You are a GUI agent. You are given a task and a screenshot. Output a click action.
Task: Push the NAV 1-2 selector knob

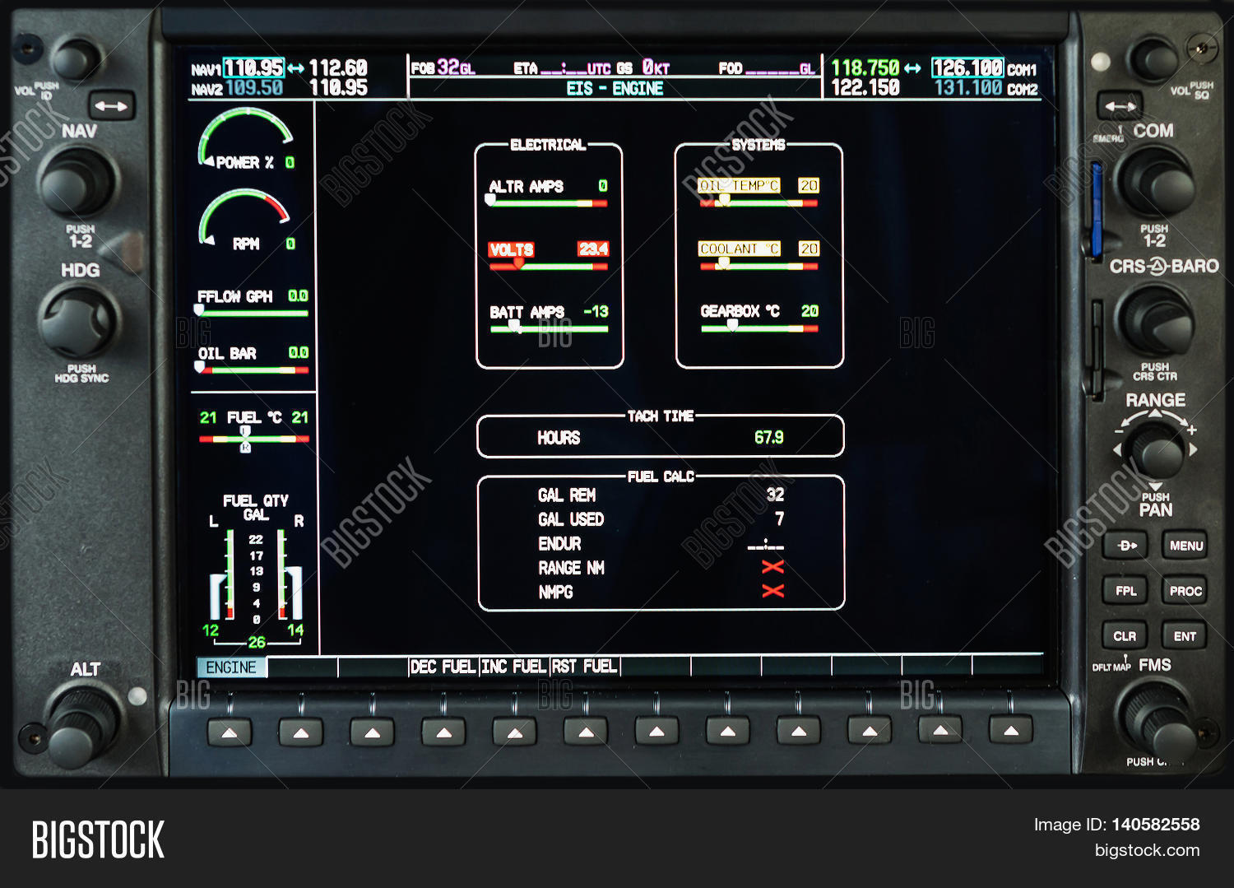77,183
